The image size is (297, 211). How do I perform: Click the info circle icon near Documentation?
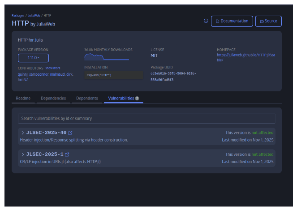[206, 21]
